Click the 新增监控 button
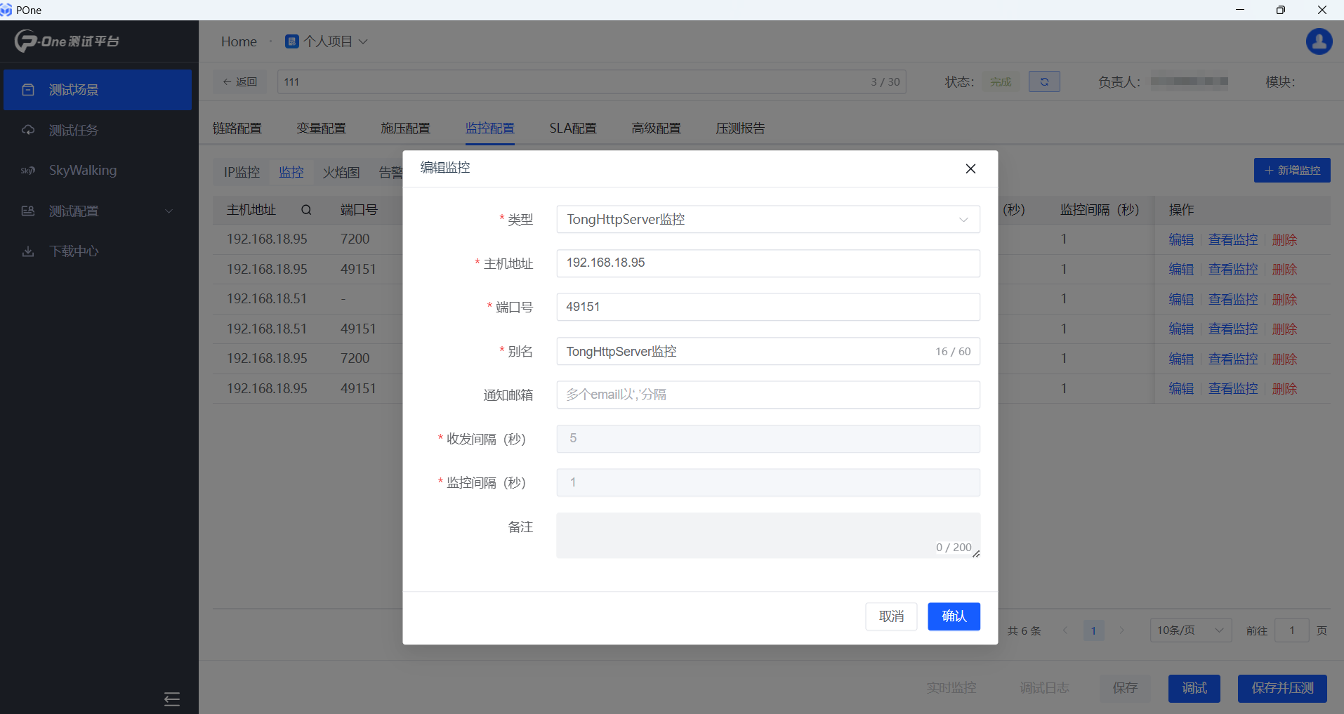 (1291, 171)
